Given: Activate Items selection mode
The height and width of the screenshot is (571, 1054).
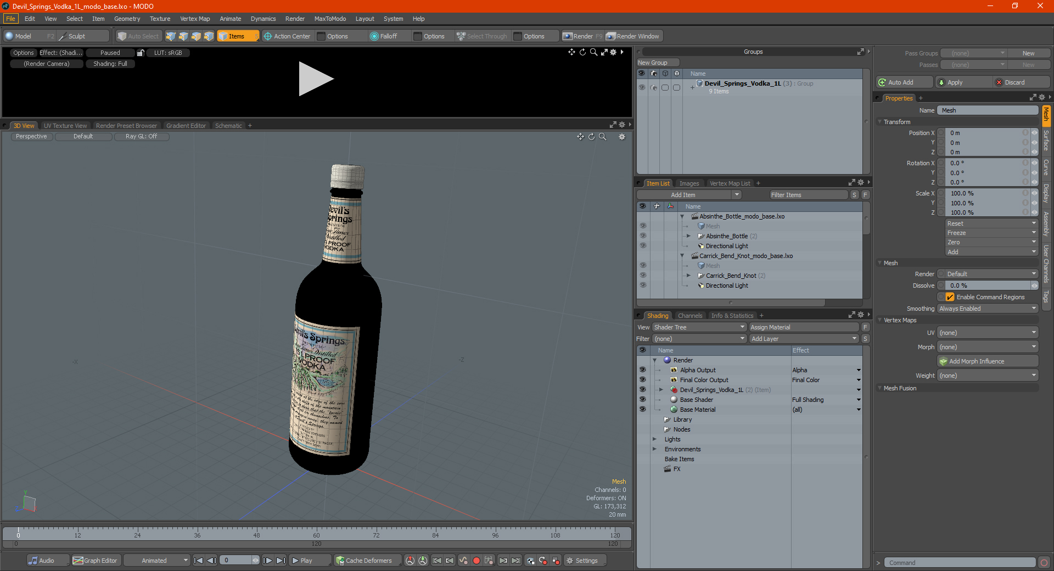Looking at the screenshot, I should (x=238, y=36).
